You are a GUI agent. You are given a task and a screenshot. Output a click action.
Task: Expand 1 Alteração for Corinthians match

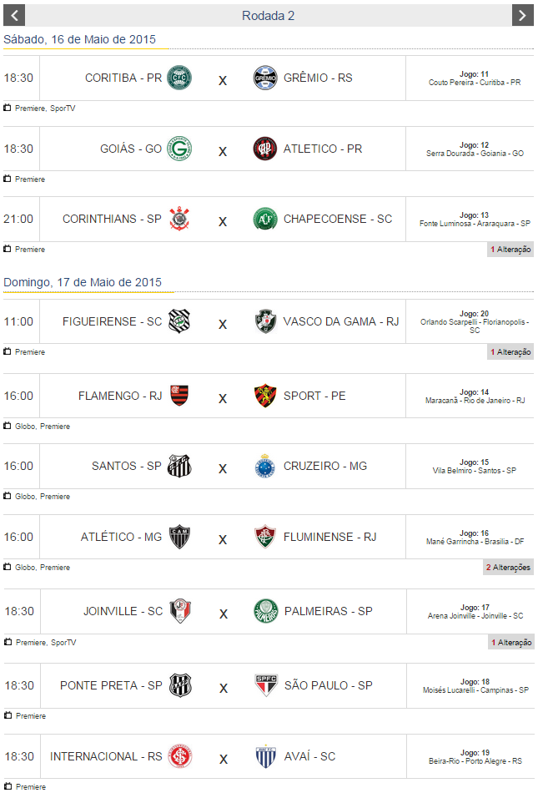click(510, 250)
